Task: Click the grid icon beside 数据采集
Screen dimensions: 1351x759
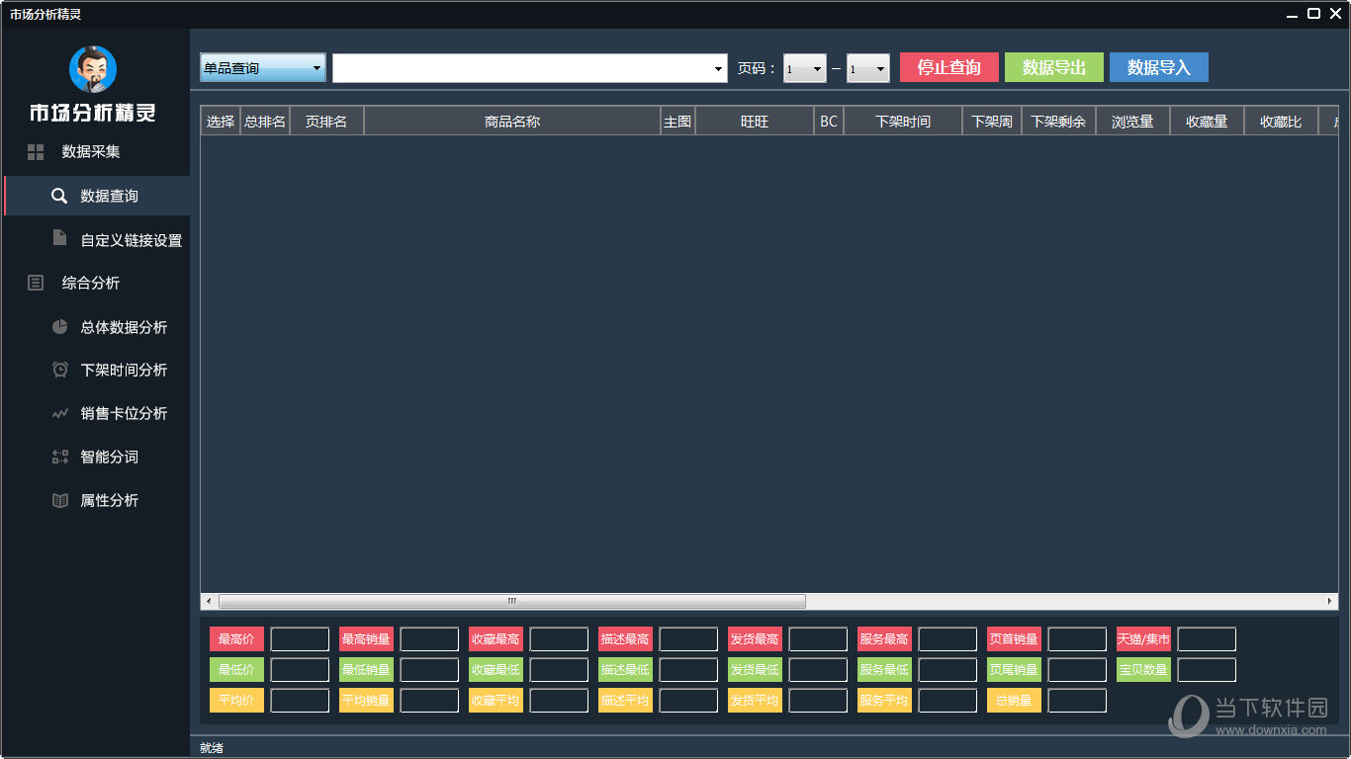Action: (36, 152)
